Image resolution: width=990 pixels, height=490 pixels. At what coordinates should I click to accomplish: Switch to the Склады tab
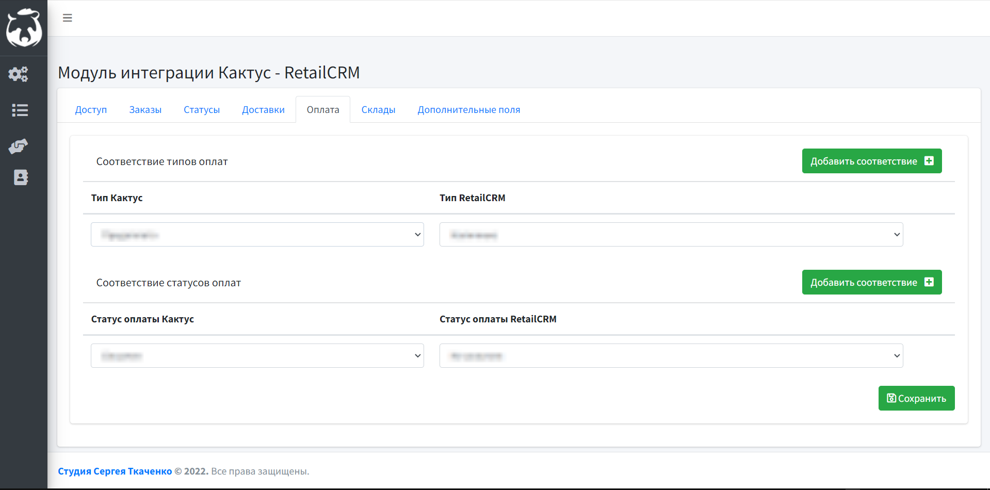click(378, 110)
